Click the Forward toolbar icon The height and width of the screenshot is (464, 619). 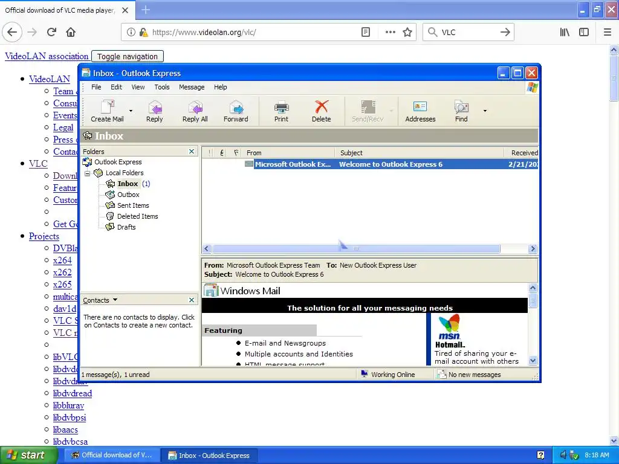point(236,111)
